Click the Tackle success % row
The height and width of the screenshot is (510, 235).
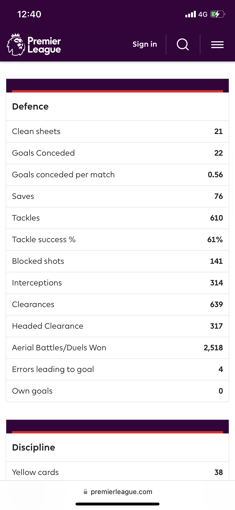(117, 240)
